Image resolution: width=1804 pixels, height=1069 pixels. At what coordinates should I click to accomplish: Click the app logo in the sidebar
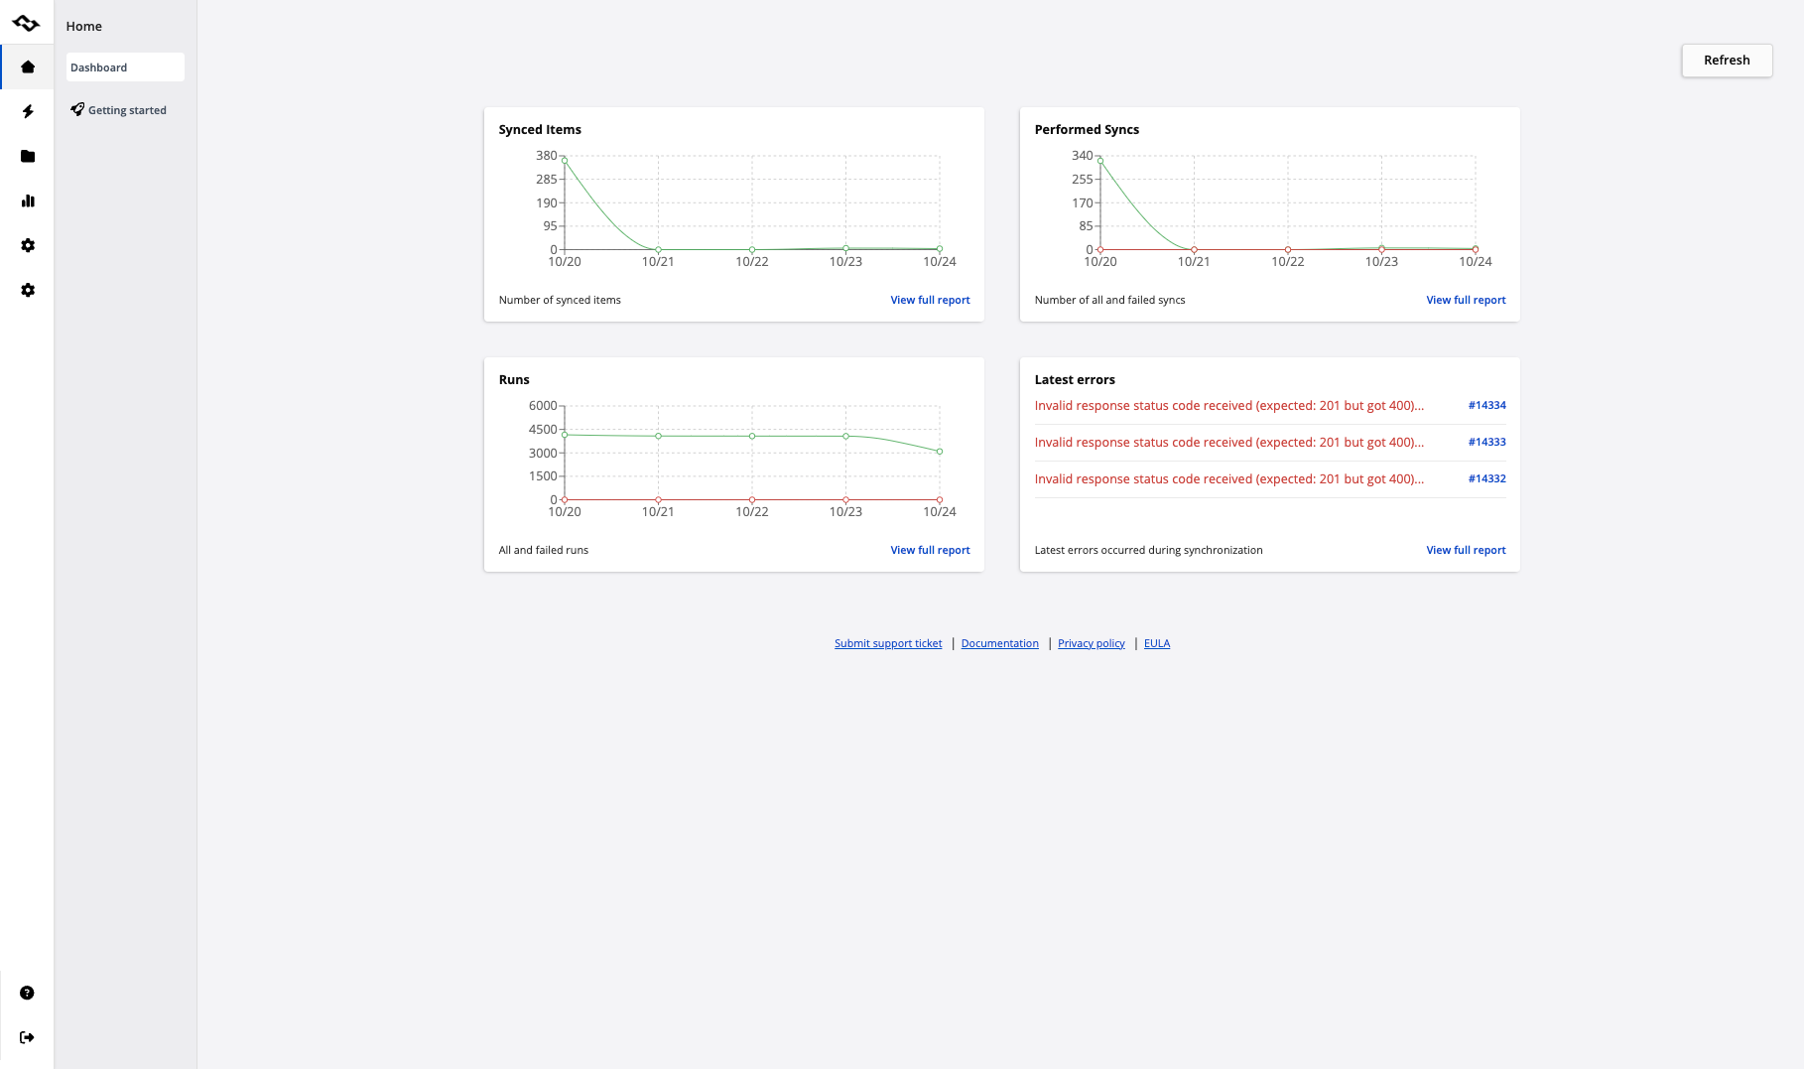pyautogui.click(x=27, y=23)
